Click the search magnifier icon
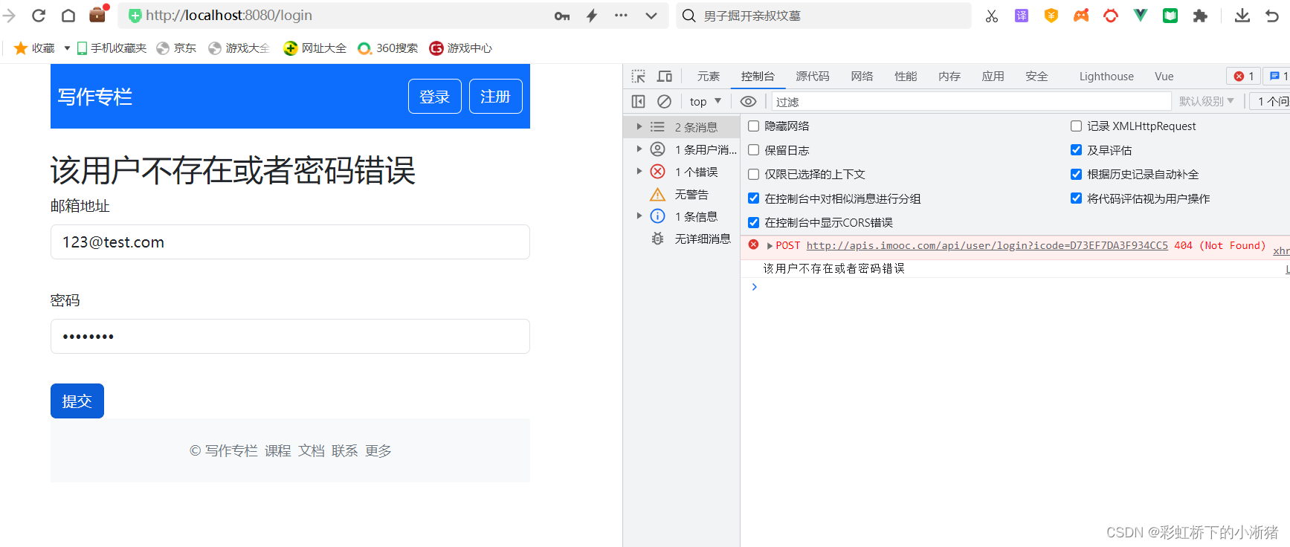 pos(689,16)
